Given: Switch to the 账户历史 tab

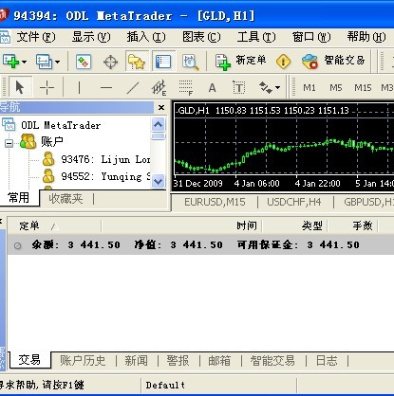Looking at the screenshot, I should tap(83, 360).
